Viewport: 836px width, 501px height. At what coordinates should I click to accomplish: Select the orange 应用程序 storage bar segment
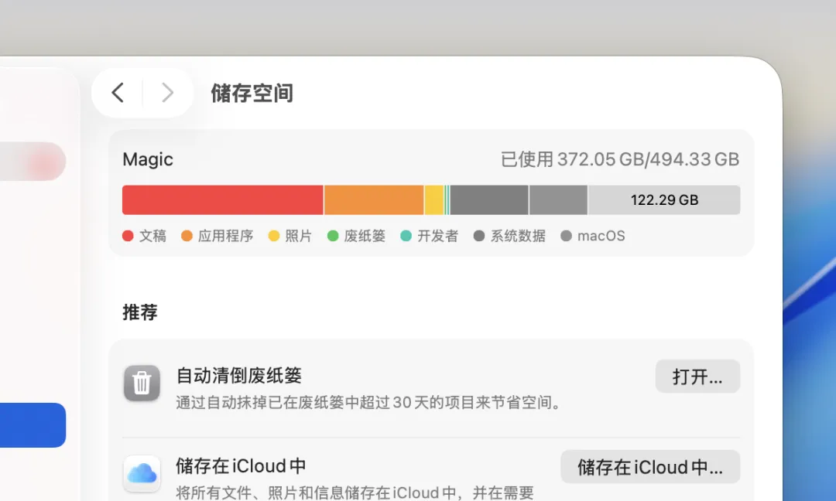(374, 200)
